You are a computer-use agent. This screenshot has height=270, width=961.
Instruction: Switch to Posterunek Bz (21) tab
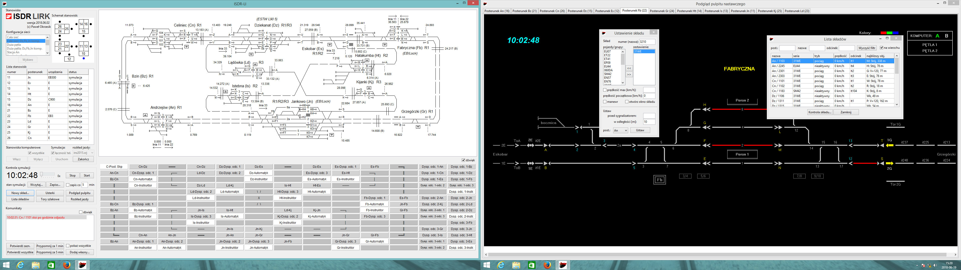525,11
